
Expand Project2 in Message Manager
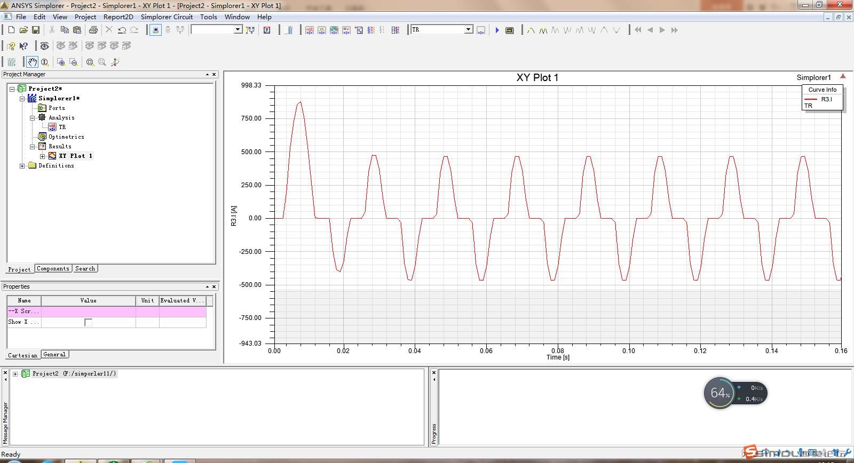click(x=15, y=373)
